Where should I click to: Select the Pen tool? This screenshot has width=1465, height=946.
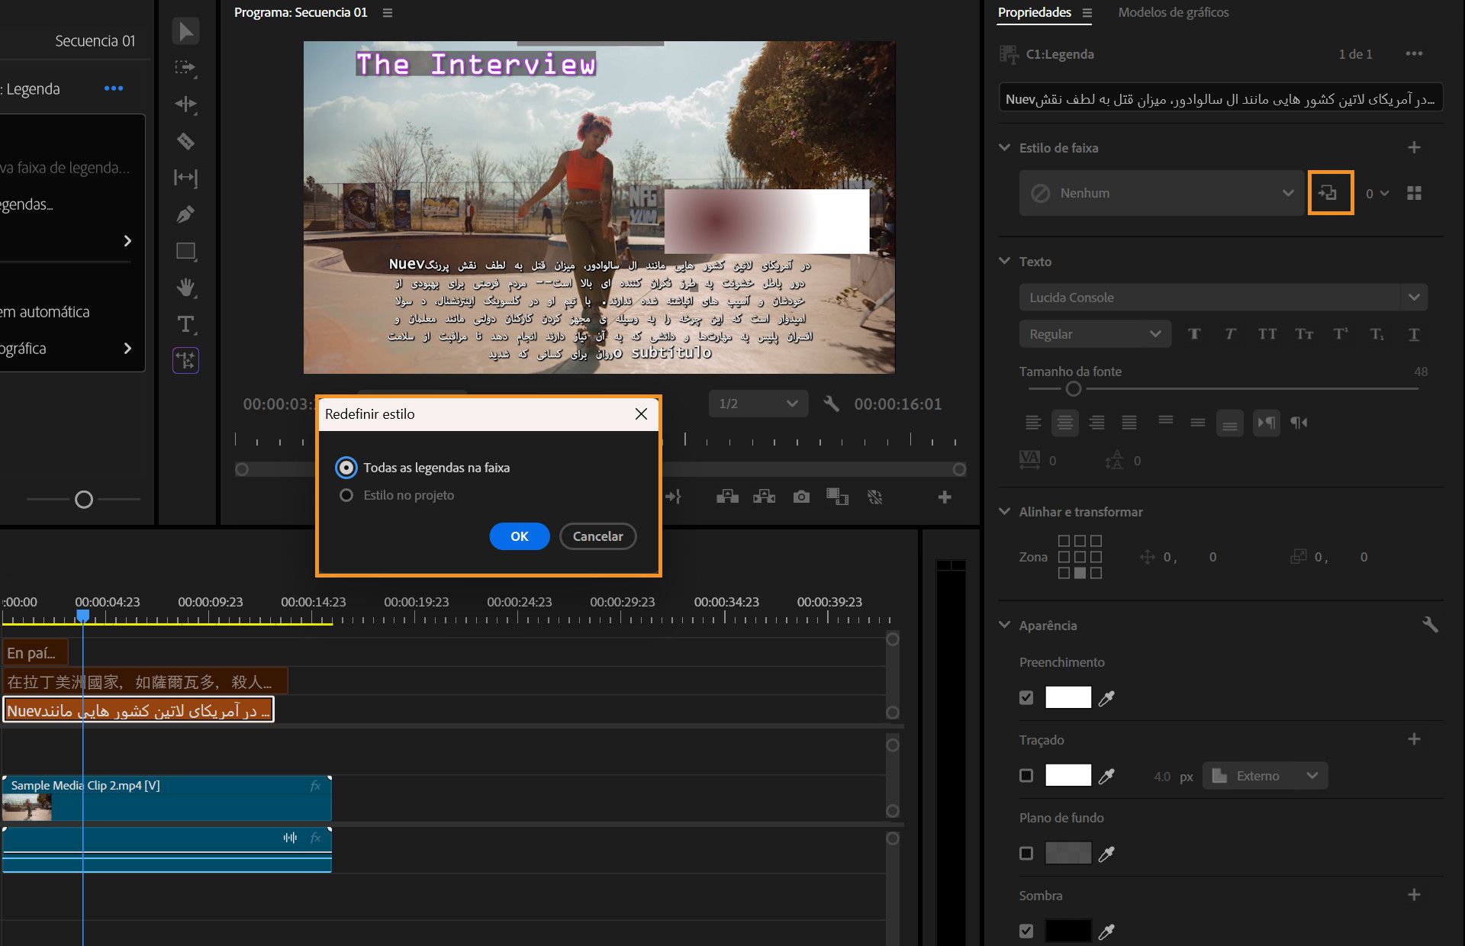pyautogui.click(x=185, y=214)
